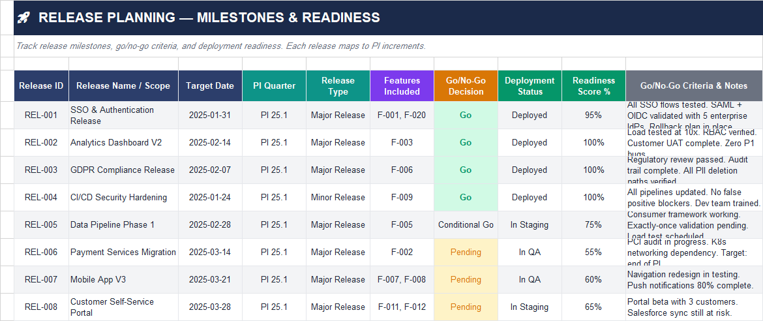Select target date 2025-01-24
Viewport: 763px width, 321px height.
(210, 197)
